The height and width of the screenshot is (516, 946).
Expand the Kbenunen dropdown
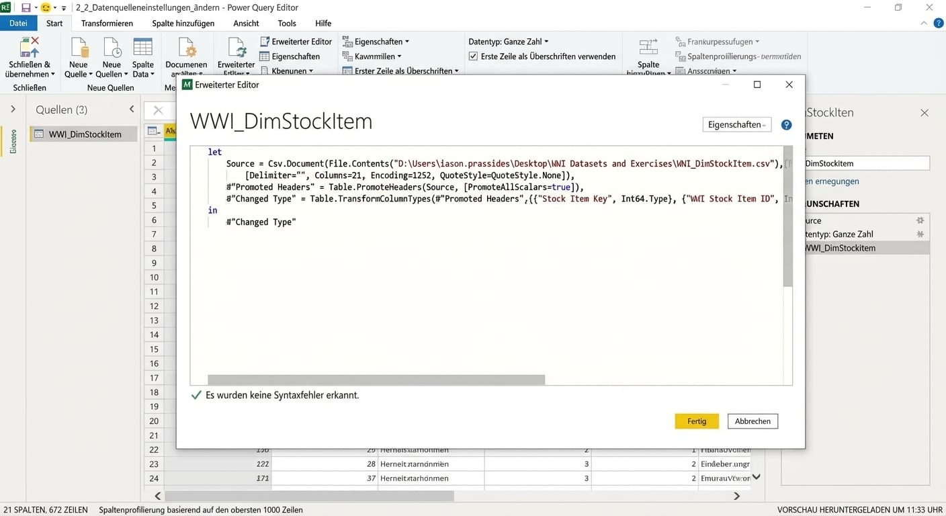(x=286, y=71)
